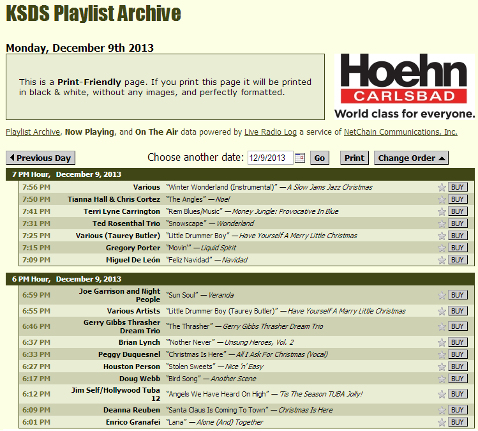Star the 6:59 PM Sun Soul track

click(442, 295)
